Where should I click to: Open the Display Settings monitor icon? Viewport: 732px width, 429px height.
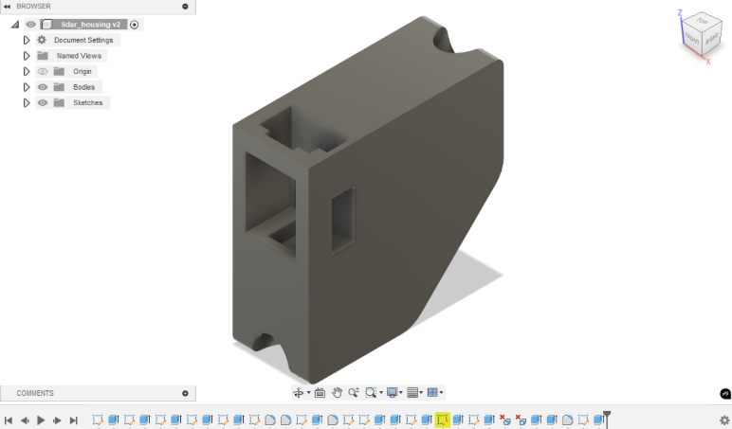(393, 393)
